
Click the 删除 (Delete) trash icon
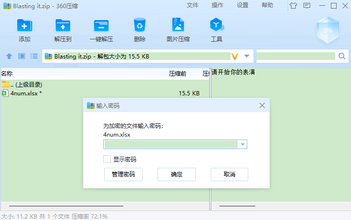click(x=140, y=25)
